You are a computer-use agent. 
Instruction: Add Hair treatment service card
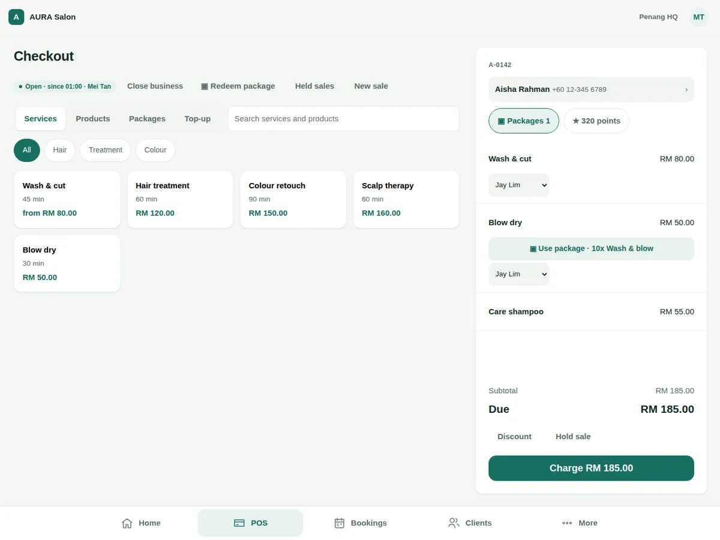coord(180,200)
